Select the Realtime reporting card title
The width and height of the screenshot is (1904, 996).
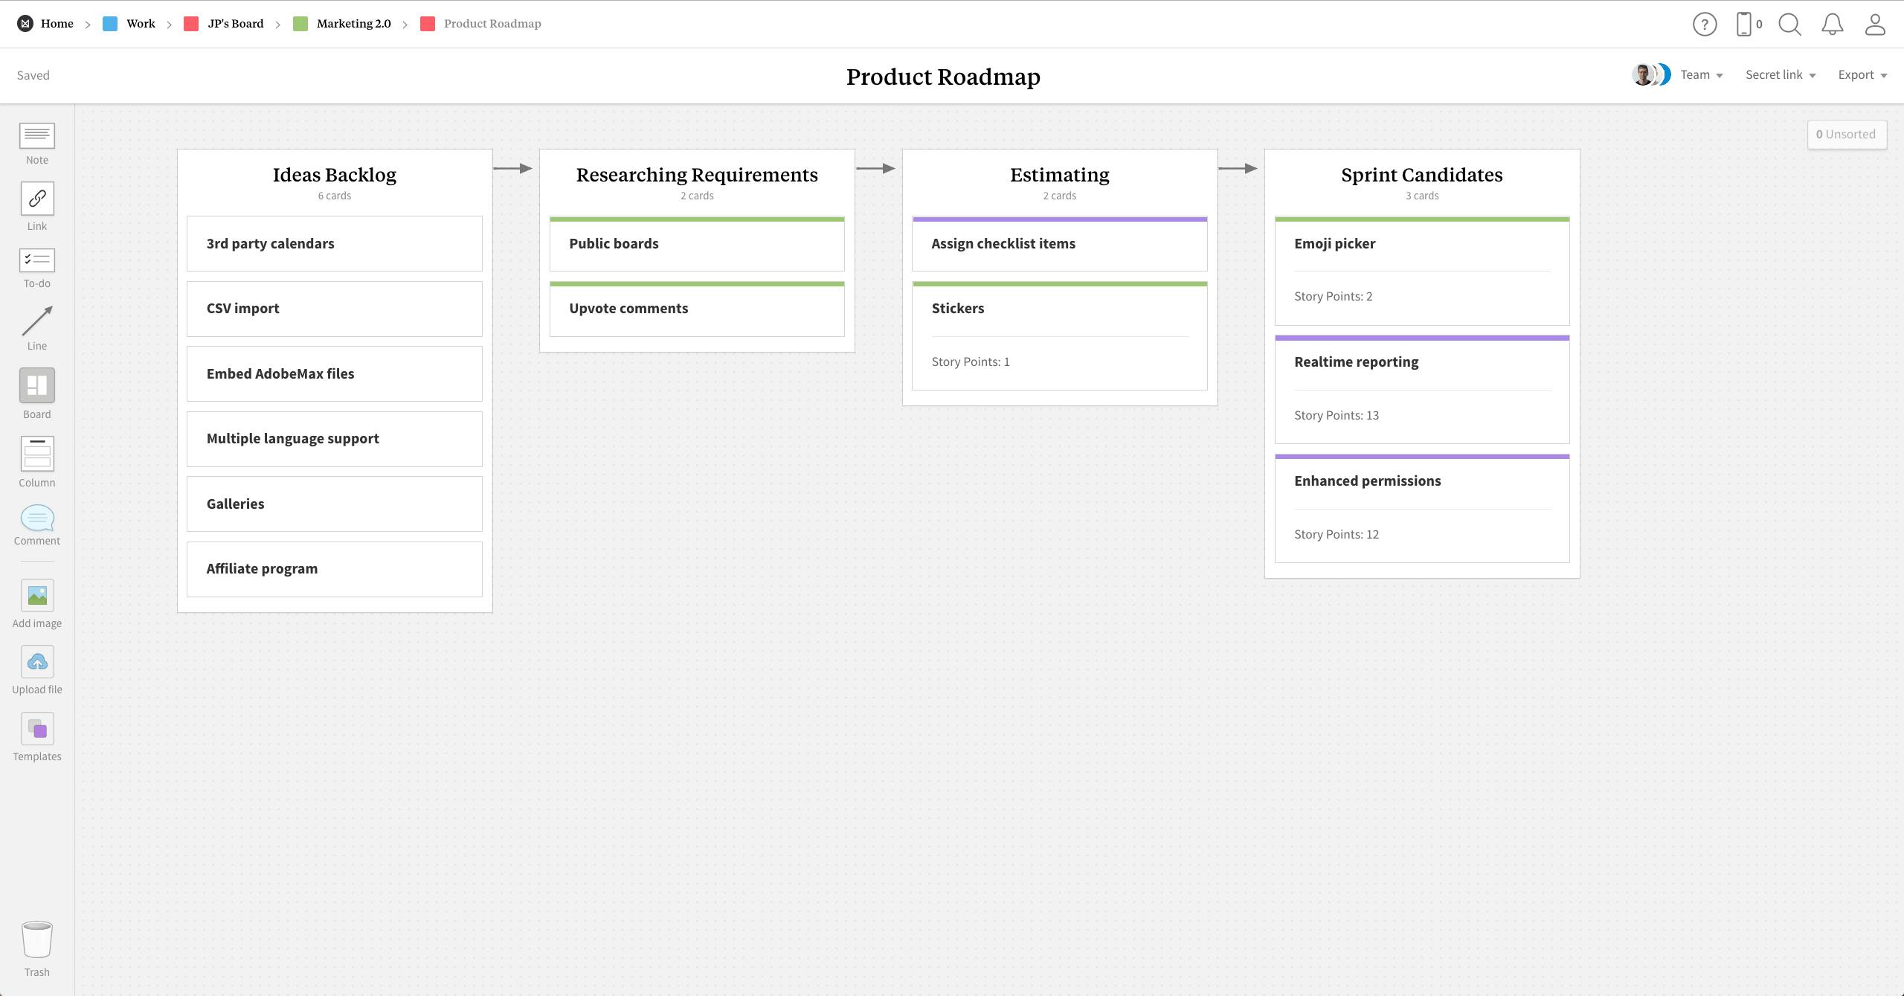(1356, 362)
